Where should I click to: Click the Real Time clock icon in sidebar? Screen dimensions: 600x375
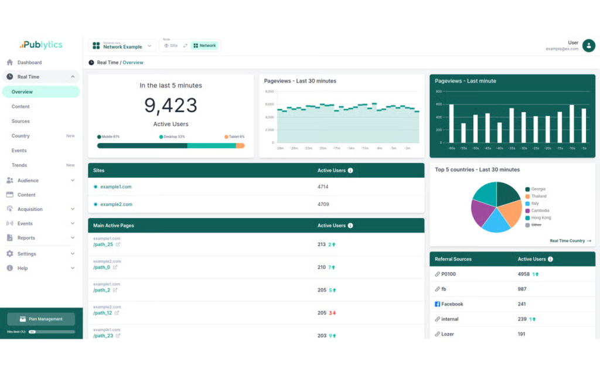(9, 77)
